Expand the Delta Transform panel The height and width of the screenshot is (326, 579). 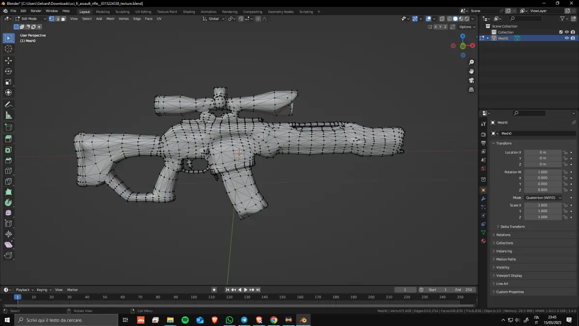(511, 227)
